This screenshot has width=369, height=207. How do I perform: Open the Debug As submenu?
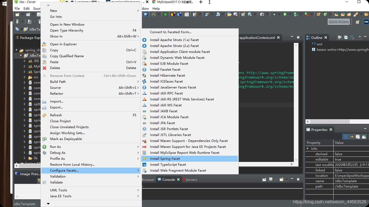click(x=91, y=153)
